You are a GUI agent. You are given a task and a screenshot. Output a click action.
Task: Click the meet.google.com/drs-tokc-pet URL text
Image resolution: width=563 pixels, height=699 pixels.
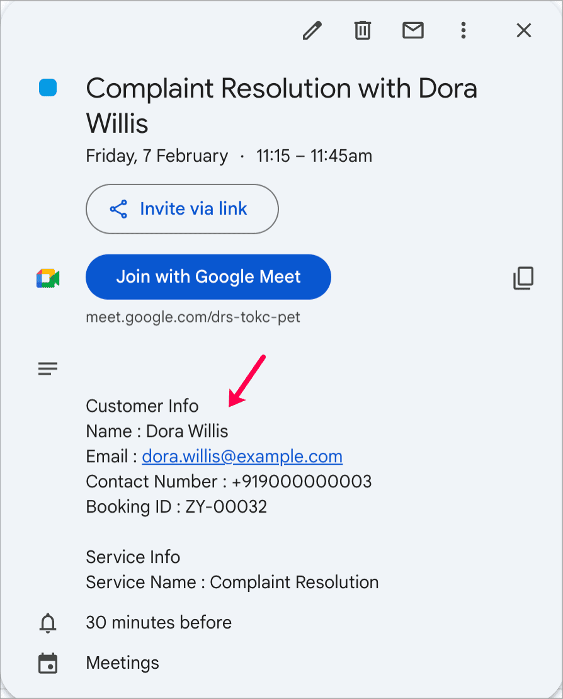click(193, 317)
